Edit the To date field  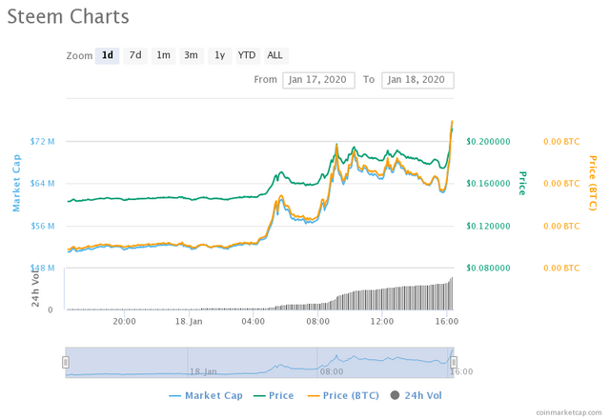tap(417, 80)
